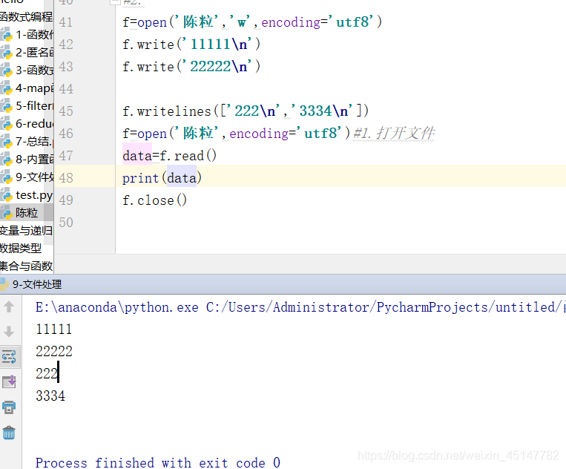Click line number 41 in the gutter
566x469 pixels.
point(66,22)
